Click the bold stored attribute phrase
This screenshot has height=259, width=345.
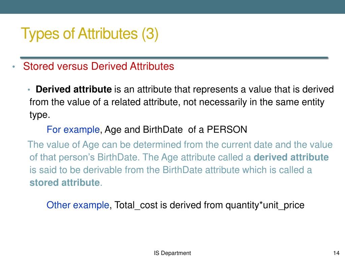[x=65, y=183]
